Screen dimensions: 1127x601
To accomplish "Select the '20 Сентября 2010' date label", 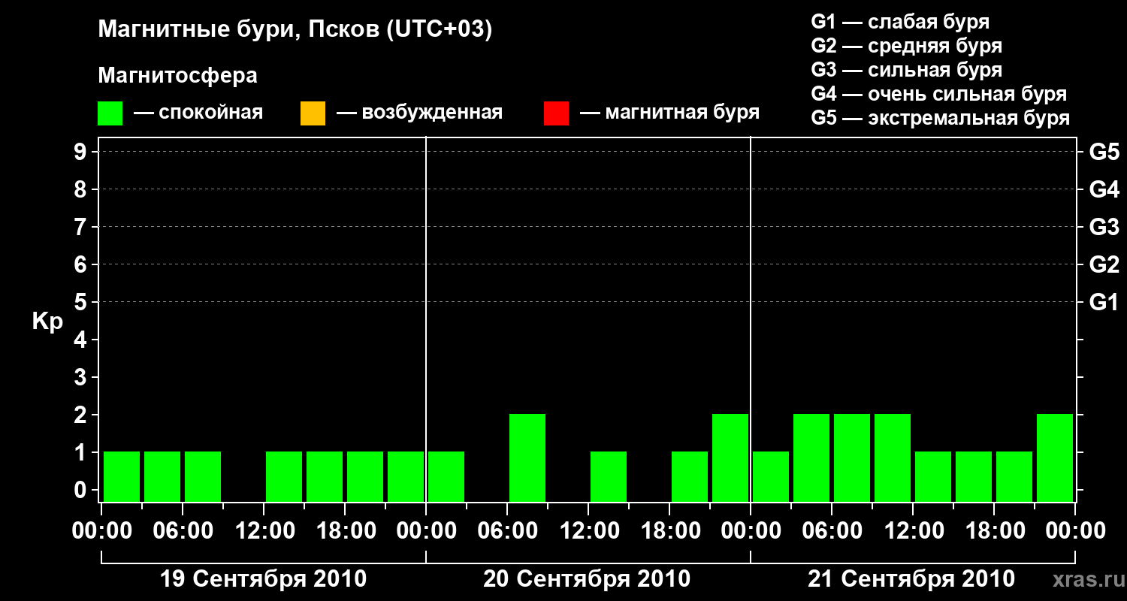I will [587, 579].
